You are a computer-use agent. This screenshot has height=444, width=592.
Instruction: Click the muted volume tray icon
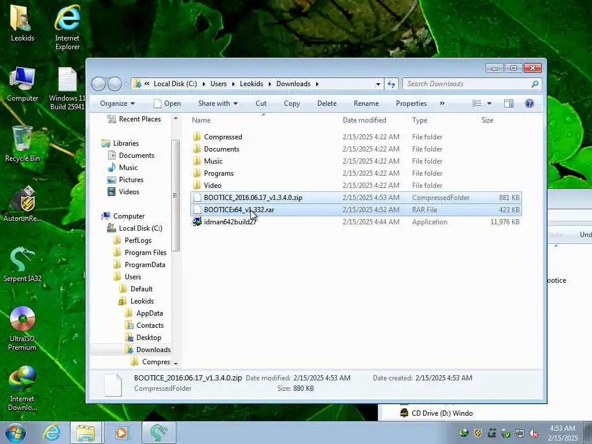(x=534, y=434)
